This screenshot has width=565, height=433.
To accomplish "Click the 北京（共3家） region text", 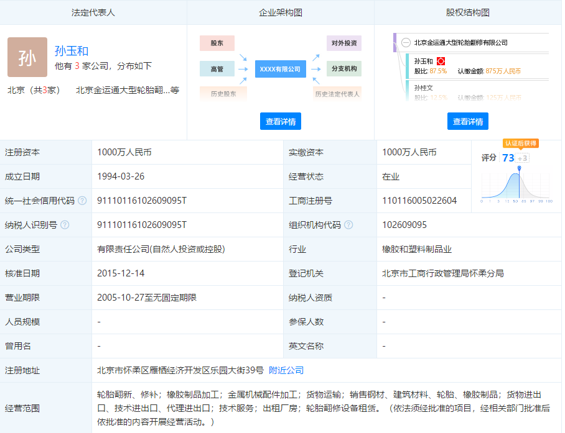I will click(34, 90).
